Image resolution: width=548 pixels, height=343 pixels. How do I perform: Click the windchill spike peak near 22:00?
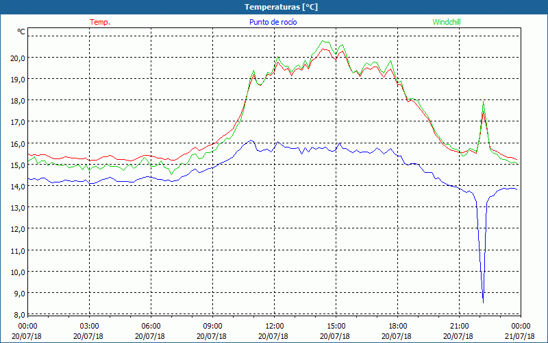[483, 102]
